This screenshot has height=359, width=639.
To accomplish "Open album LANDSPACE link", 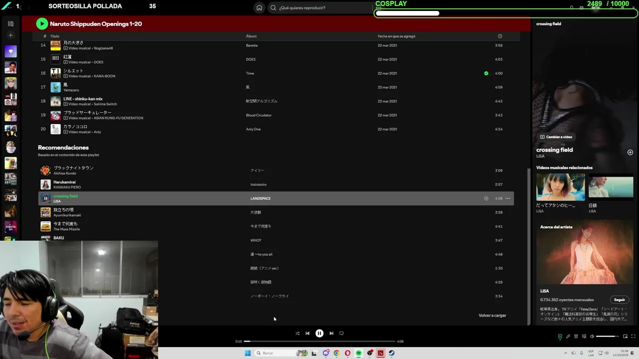I will point(260,198).
